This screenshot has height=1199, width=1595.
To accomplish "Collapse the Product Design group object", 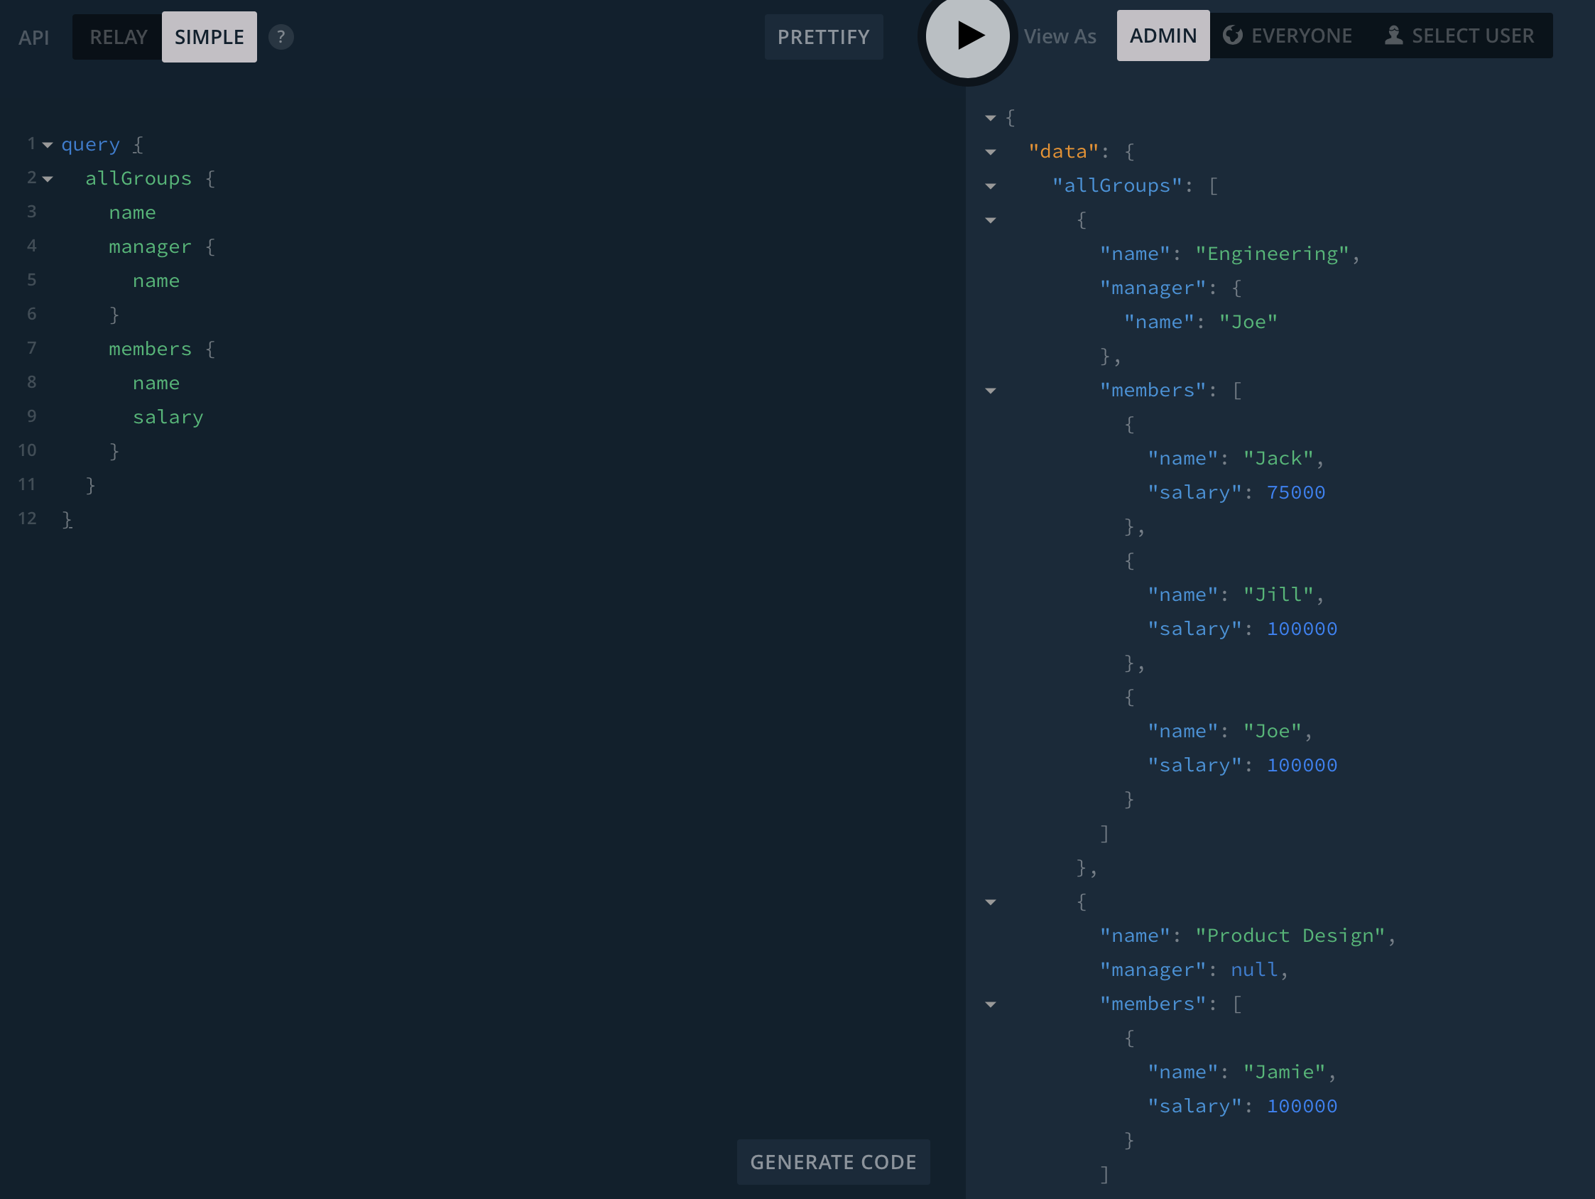I will point(990,902).
